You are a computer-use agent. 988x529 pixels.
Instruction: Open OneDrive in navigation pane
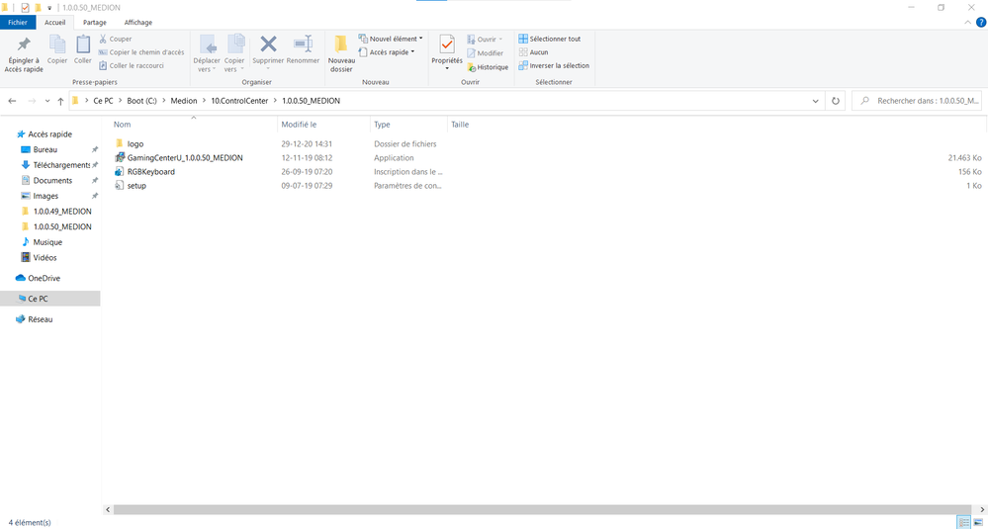click(44, 278)
